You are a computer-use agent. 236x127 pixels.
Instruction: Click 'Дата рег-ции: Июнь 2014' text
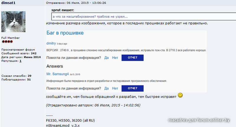point(21,57)
